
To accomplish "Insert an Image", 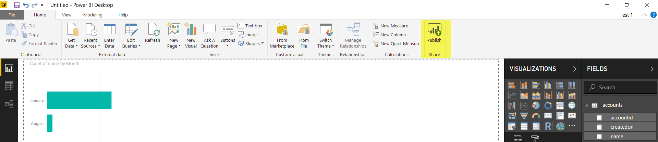I will (248, 35).
